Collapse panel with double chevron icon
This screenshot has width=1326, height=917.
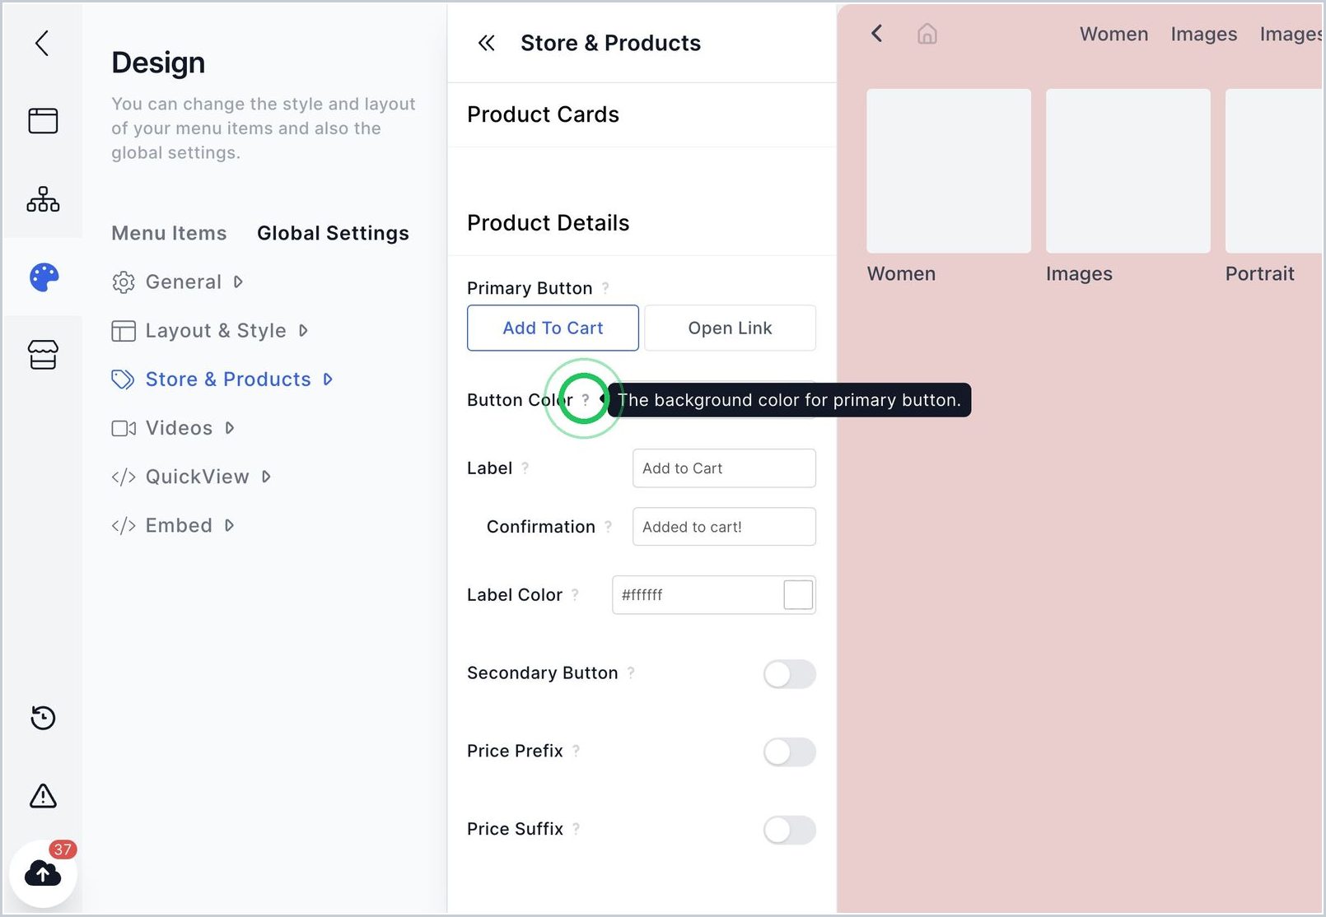487,43
